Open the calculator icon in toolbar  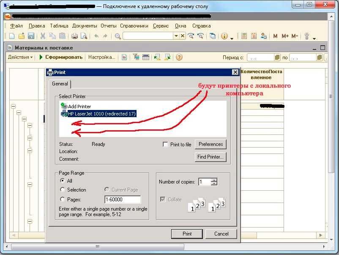point(244,36)
